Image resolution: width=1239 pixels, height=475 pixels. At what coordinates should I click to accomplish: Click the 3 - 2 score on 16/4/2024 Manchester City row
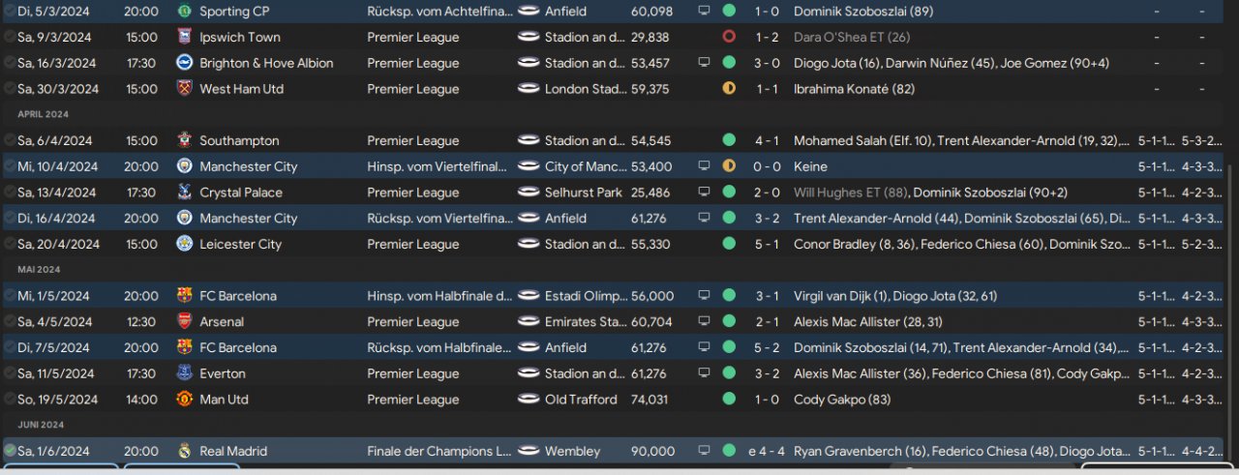pyautogui.click(x=768, y=219)
